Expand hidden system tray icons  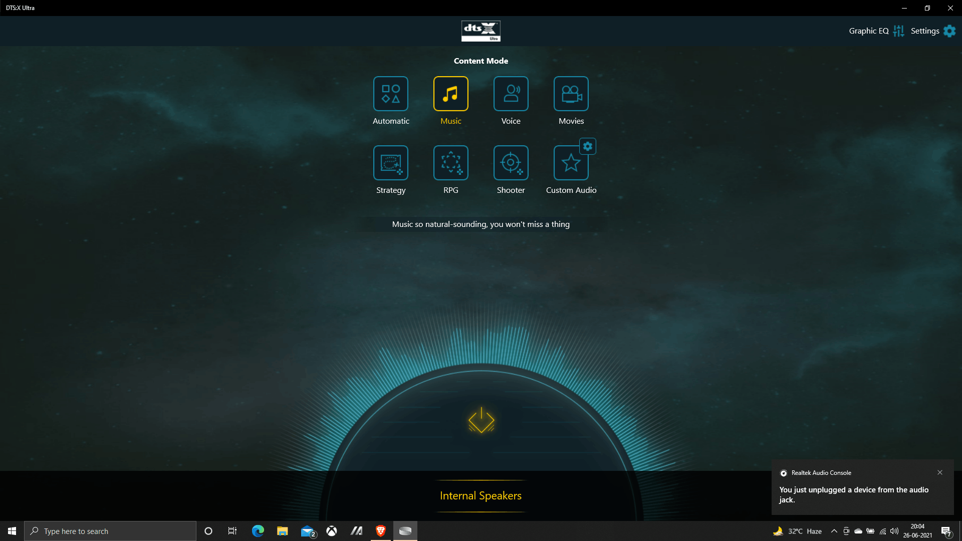[x=834, y=531]
